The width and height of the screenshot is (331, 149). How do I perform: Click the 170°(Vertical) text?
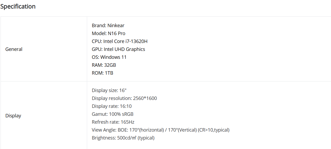182,130
